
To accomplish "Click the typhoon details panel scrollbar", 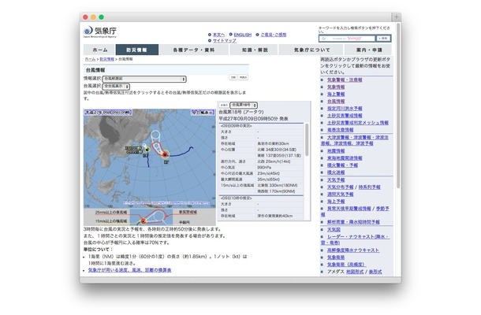I will point(307,139).
